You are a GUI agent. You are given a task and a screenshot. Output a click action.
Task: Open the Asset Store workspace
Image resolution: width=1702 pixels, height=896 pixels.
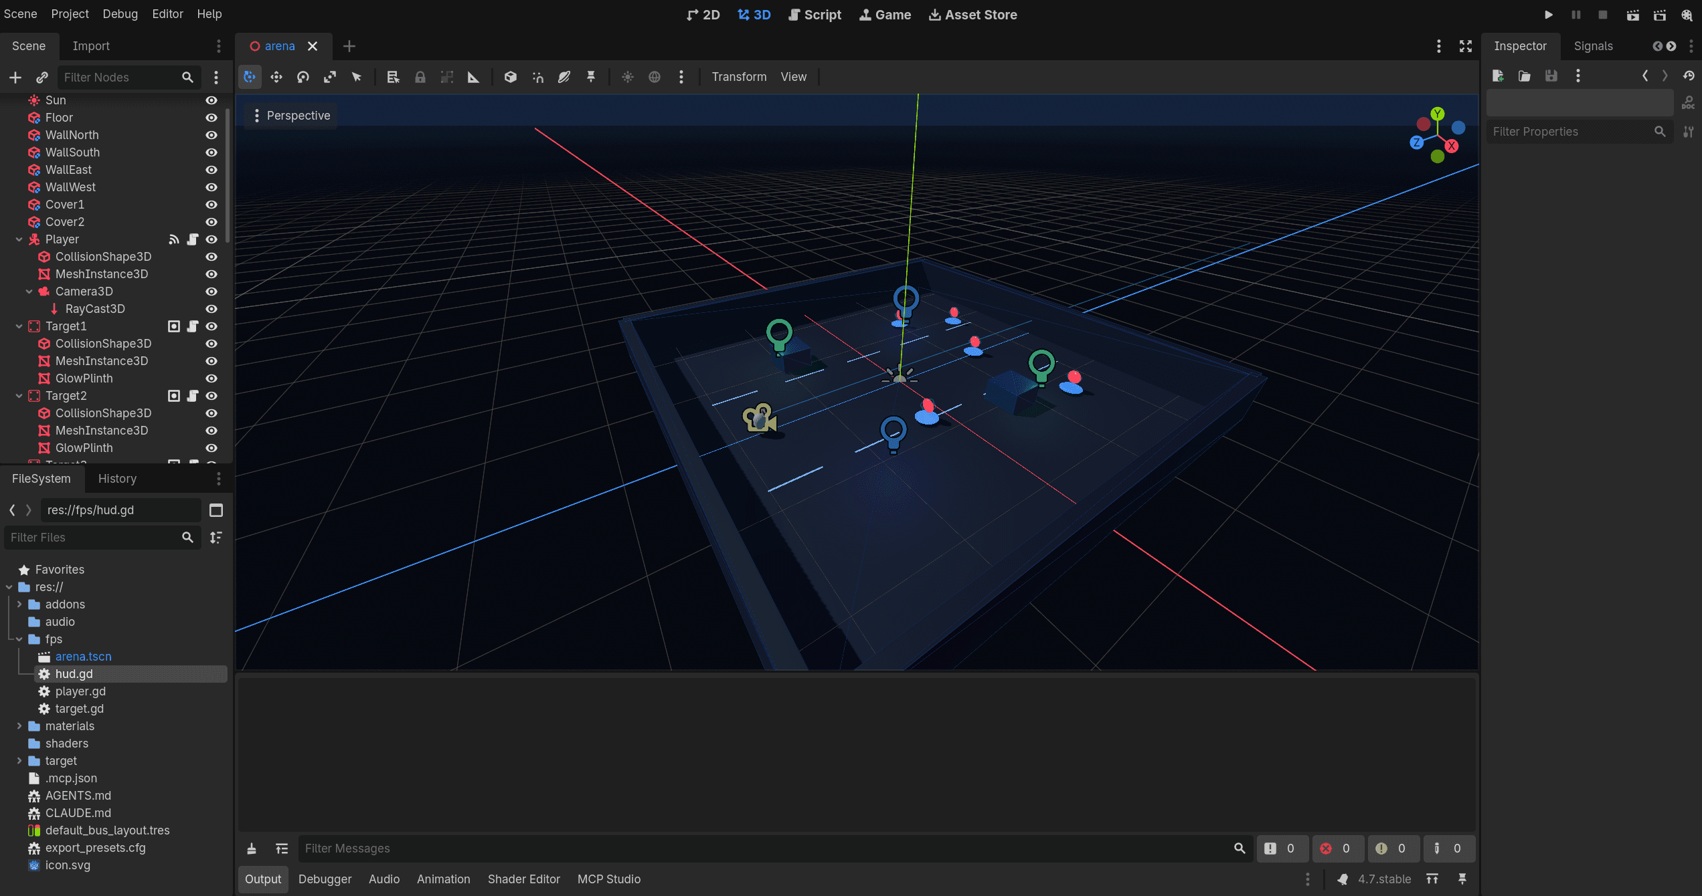[972, 15]
